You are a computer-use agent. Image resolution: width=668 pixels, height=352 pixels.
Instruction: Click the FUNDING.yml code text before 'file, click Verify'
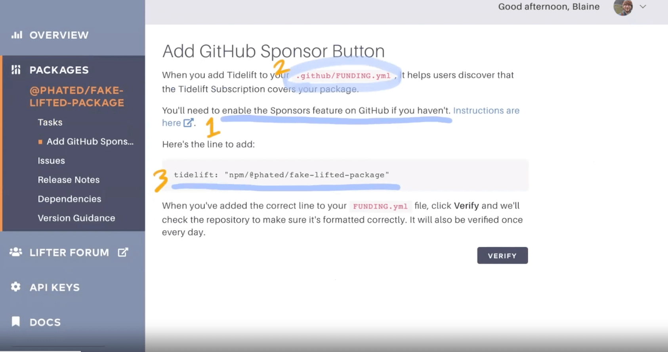380,206
